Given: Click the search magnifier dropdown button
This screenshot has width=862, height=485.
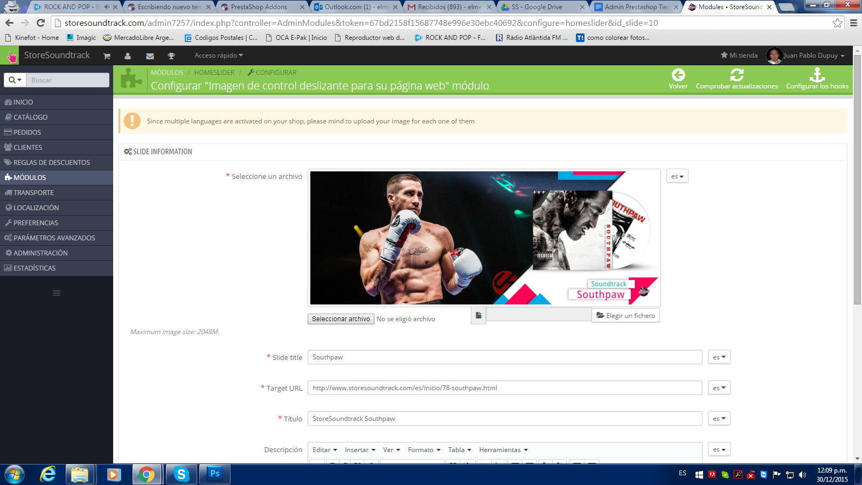Looking at the screenshot, I should tap(15, 80).
